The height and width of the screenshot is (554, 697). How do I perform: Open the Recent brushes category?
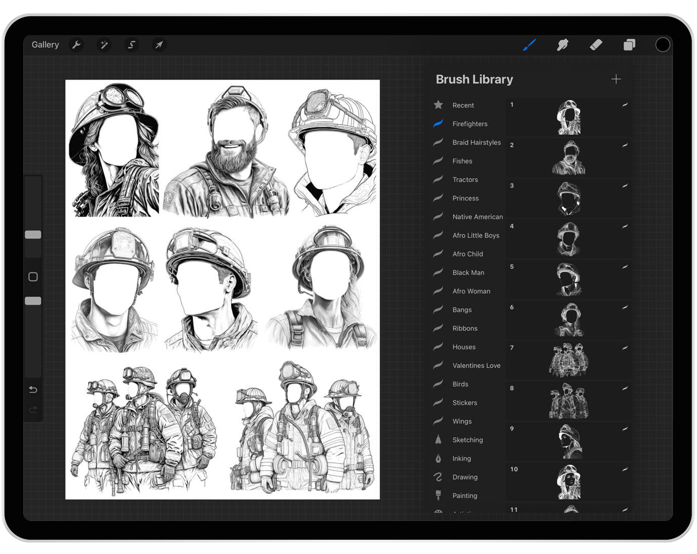(x=463, y=105)
